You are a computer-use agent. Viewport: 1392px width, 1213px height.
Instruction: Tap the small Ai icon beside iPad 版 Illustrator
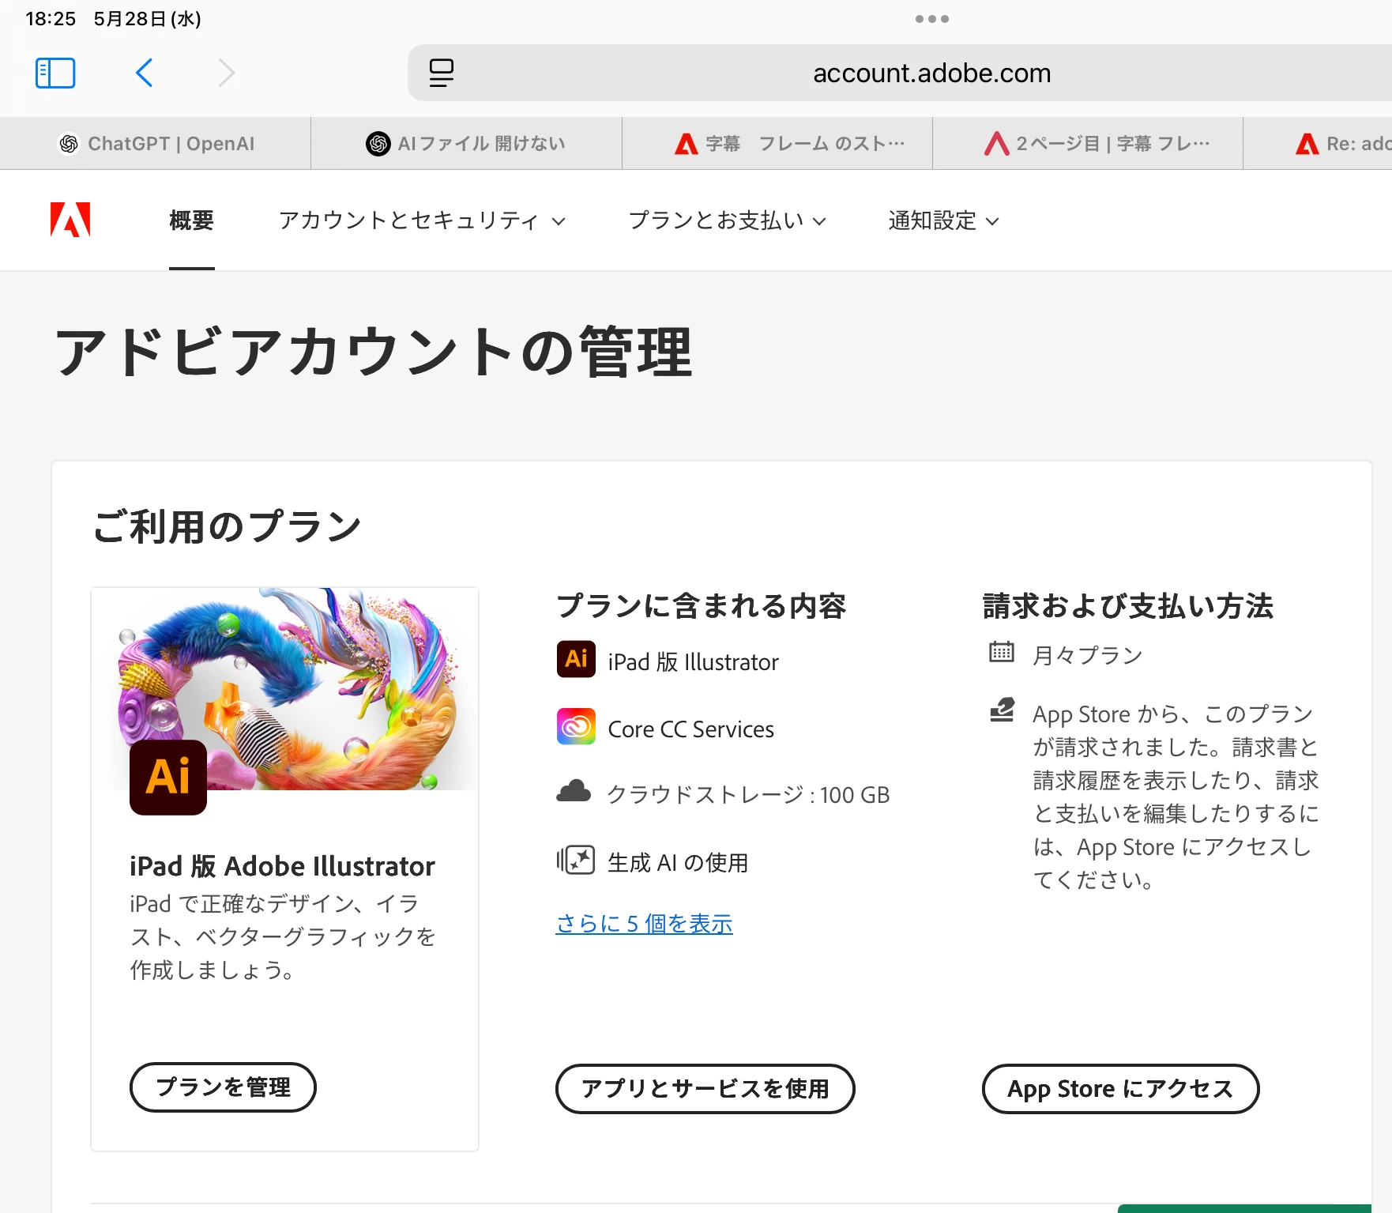coord(576,659)
